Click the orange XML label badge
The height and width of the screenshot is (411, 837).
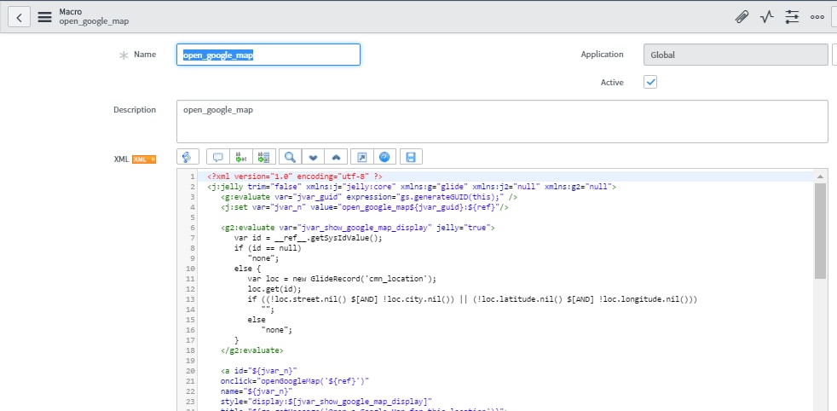[144, 159]
